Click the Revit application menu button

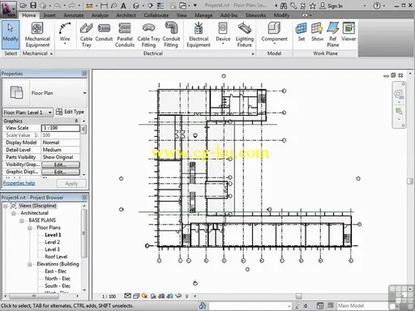pos(8,9)
